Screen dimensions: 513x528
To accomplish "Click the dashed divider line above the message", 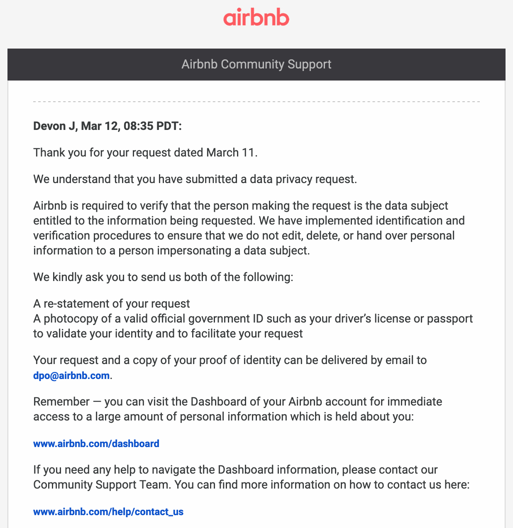I will coord(256,101).
